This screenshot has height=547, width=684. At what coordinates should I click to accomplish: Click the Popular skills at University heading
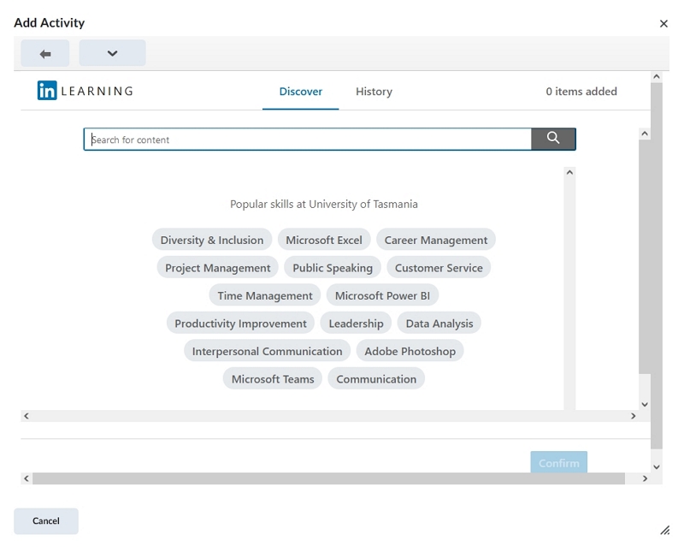324,204
